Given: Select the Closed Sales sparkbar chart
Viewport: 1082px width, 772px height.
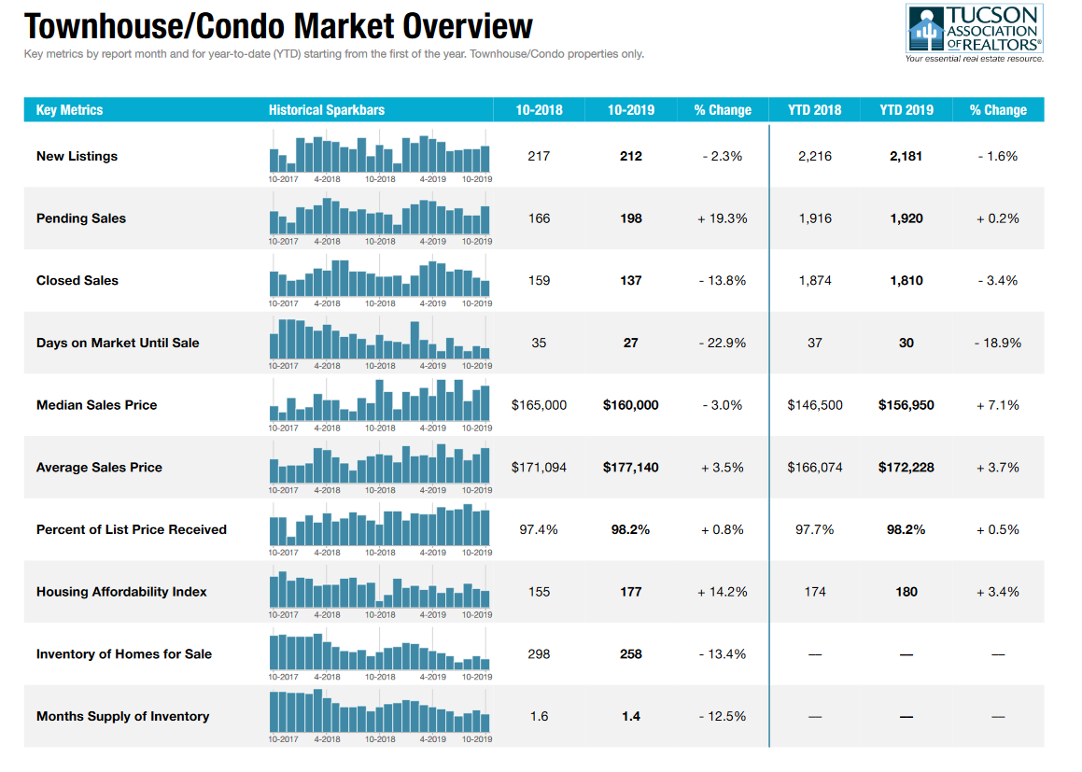Looking at the screenshot, I should (379, 278).
